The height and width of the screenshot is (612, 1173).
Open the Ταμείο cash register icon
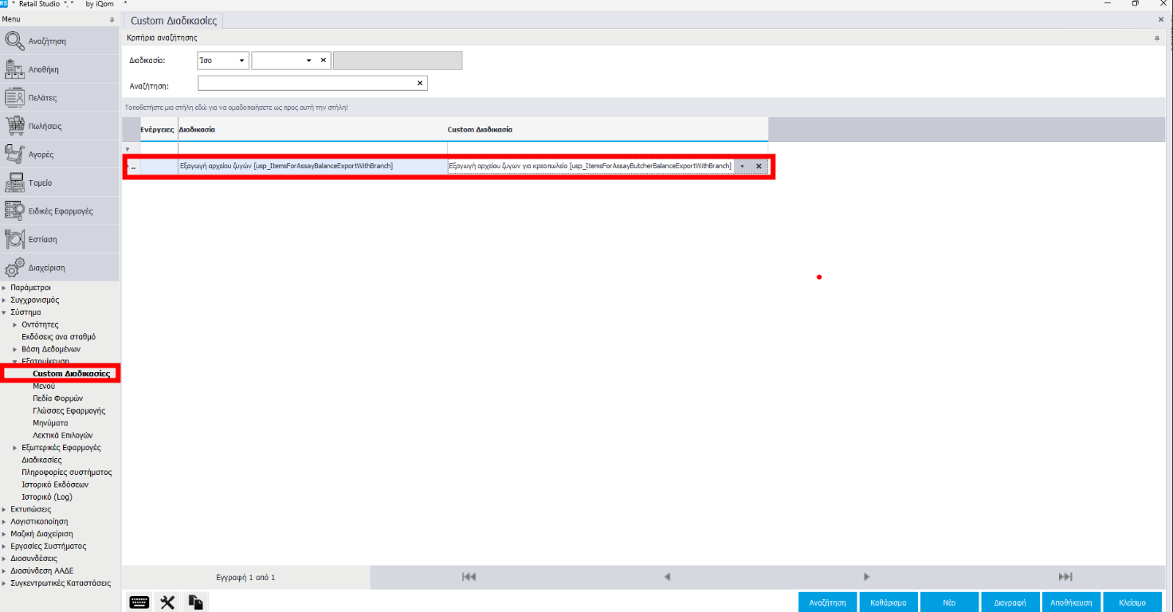point(15,182)
